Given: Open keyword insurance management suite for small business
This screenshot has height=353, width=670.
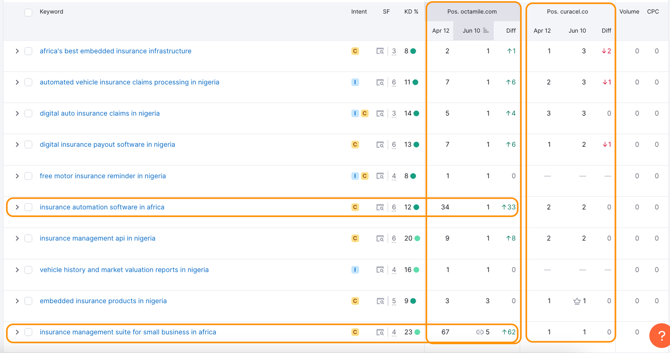Looking at the screenshot, I should (x=128, y=332).
